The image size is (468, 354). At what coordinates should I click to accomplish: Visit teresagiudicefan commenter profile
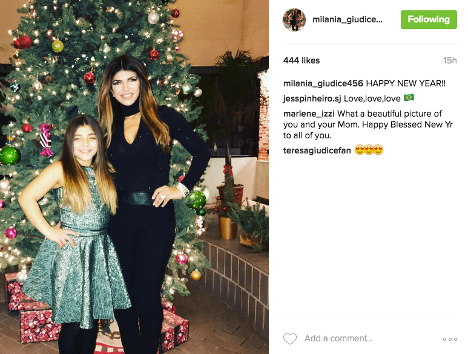coord(317,150)
